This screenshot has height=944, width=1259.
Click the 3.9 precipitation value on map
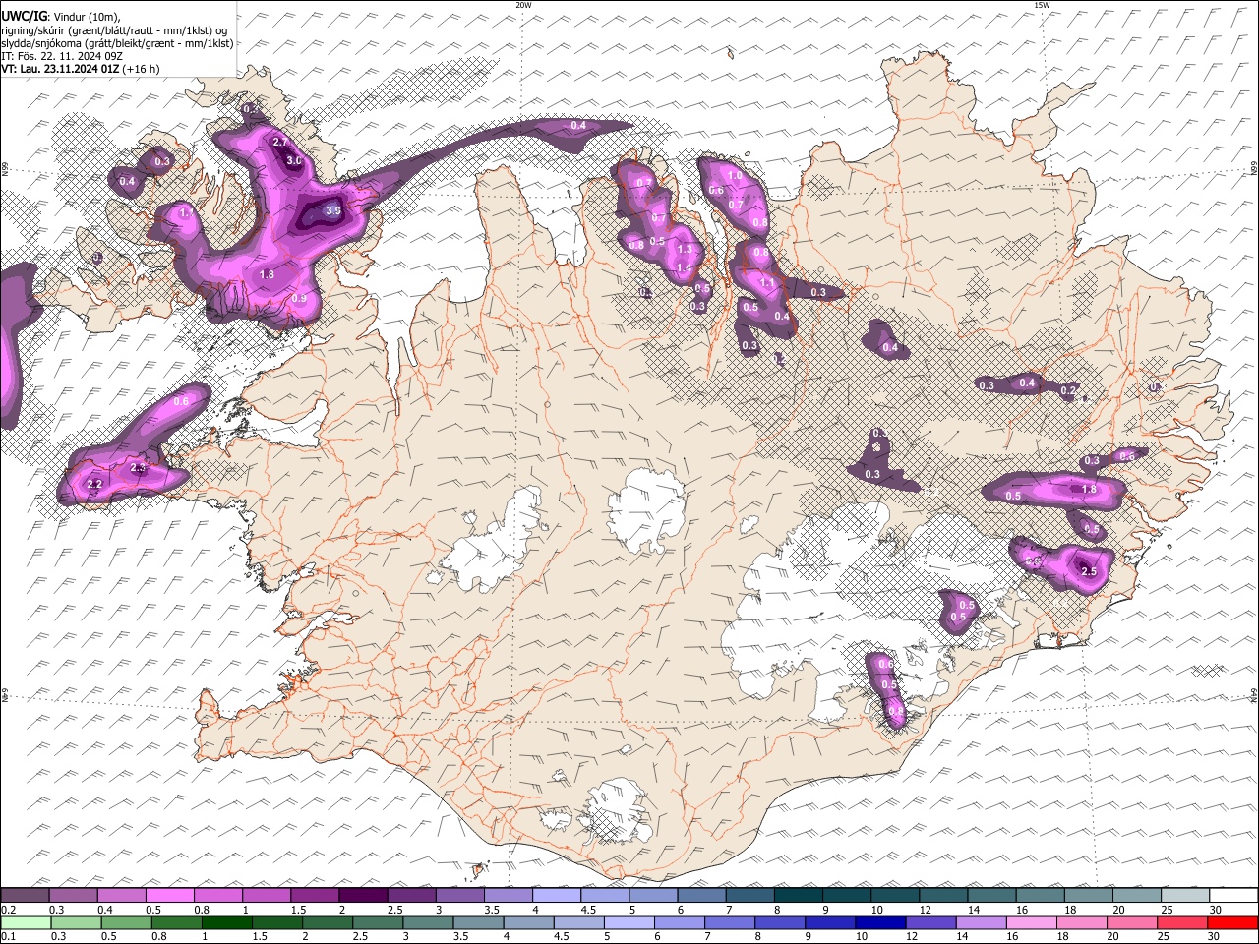click(x=333, y=210)
